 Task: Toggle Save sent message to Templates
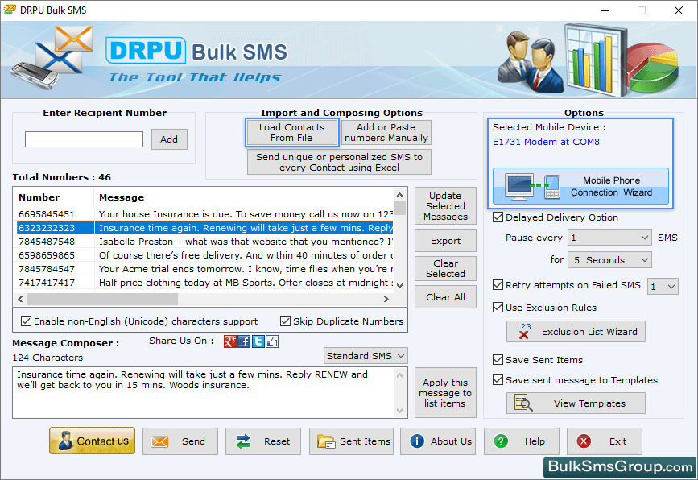coord(498,380)
